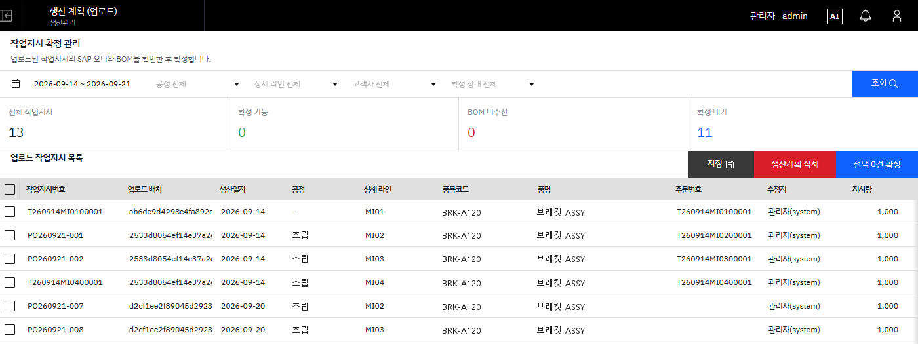This screenshot has height=344, width=918.
Task: Select the 전체 작업지시 summary card
Action: 115,124
